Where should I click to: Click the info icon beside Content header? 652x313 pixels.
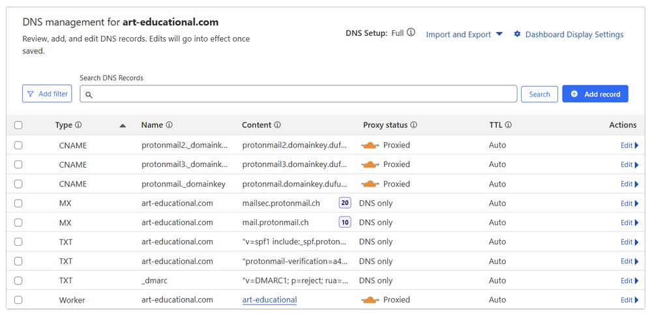pyautogui.click(x=277, y=125)
